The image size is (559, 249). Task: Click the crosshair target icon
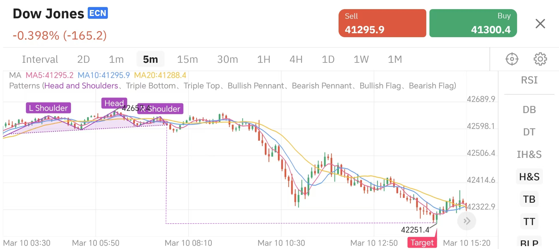click(512, 59)
